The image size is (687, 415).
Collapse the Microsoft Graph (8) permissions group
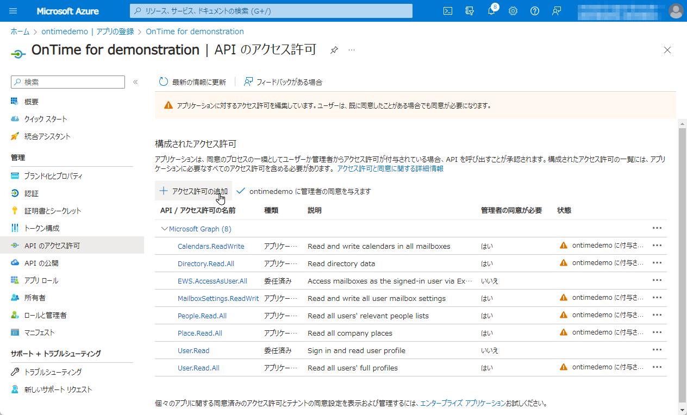tap(165, 229)
